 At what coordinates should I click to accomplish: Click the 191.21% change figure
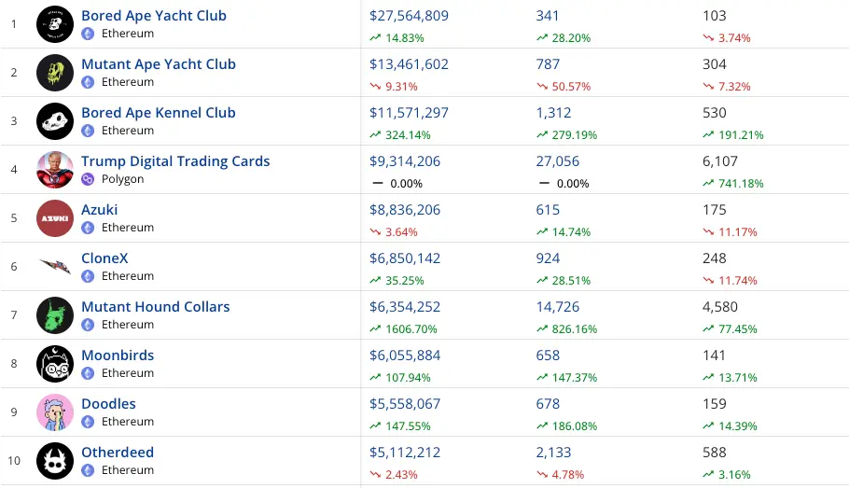(x=742, y=135)
